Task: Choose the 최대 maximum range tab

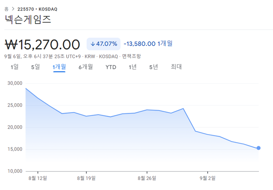Action: (176, 67)
